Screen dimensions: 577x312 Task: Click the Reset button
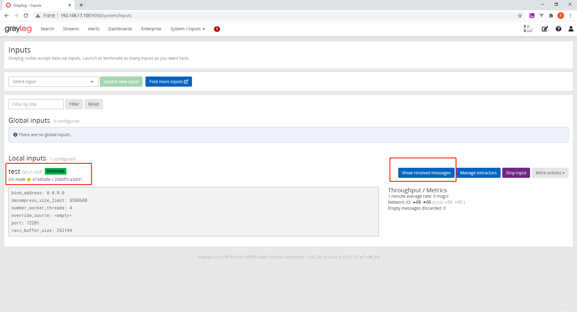pos(94,104)
